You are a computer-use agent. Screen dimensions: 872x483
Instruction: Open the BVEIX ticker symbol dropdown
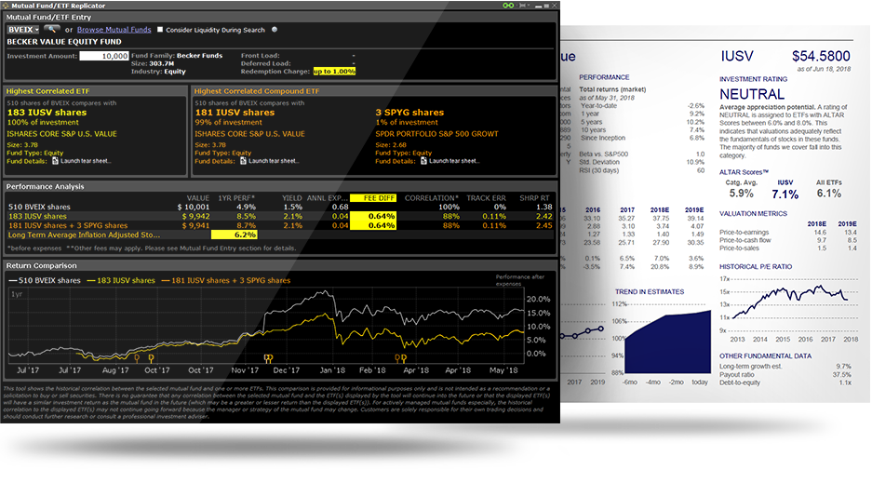(23, 30)
